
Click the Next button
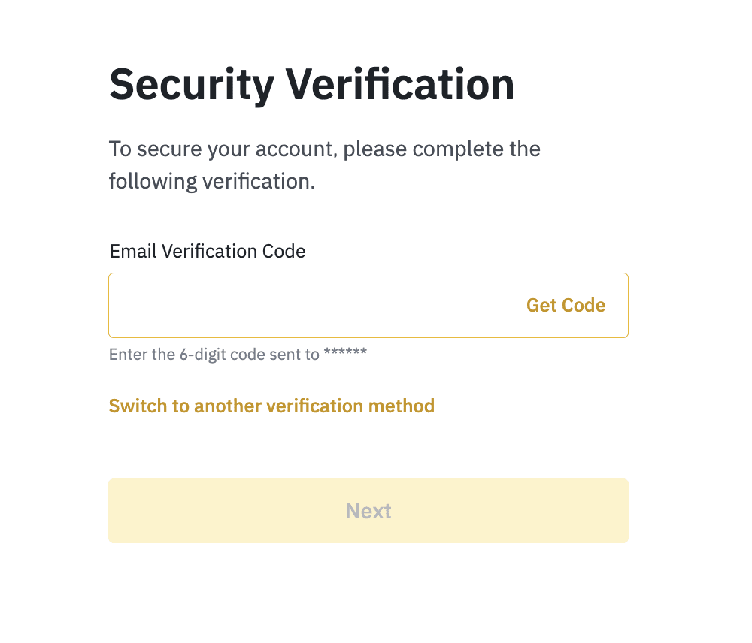click(x=368, y=511)
